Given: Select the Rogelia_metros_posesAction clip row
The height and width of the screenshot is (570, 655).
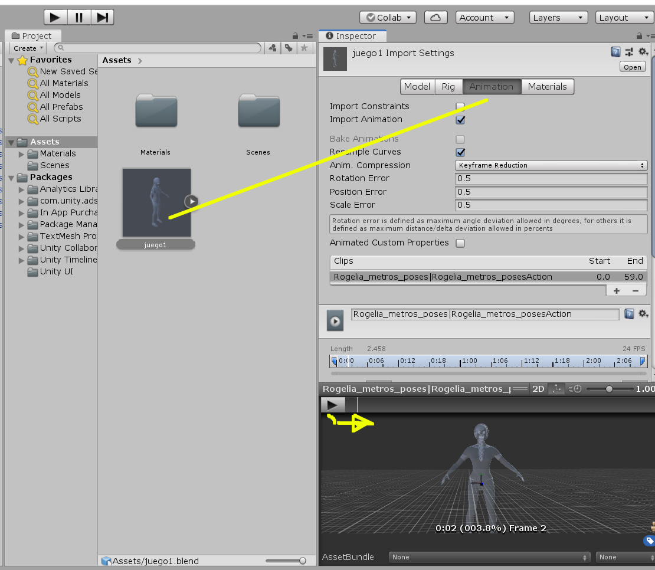Looking at the screenshot, I should pos(489,277).
